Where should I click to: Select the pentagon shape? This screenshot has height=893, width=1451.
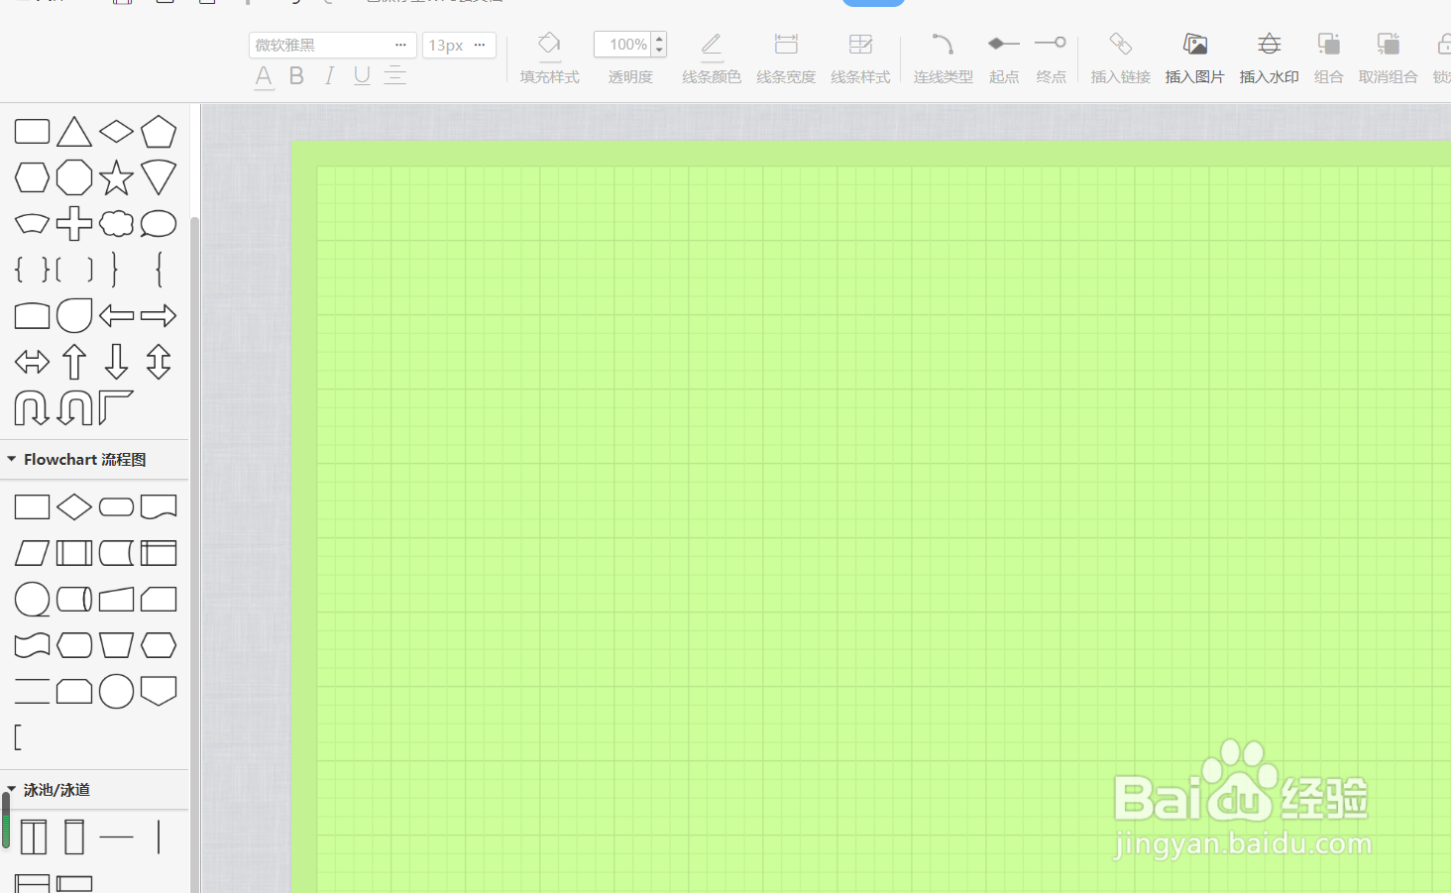click(x=159, y=132)
